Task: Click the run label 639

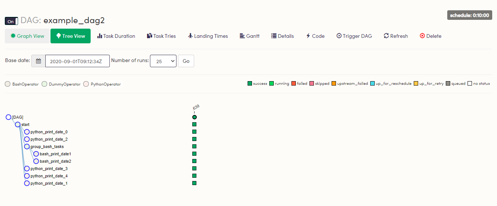Action: tap(196, 107)
